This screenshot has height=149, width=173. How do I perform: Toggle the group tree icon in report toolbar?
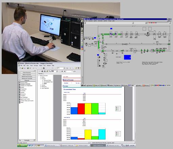coord(50,71)
